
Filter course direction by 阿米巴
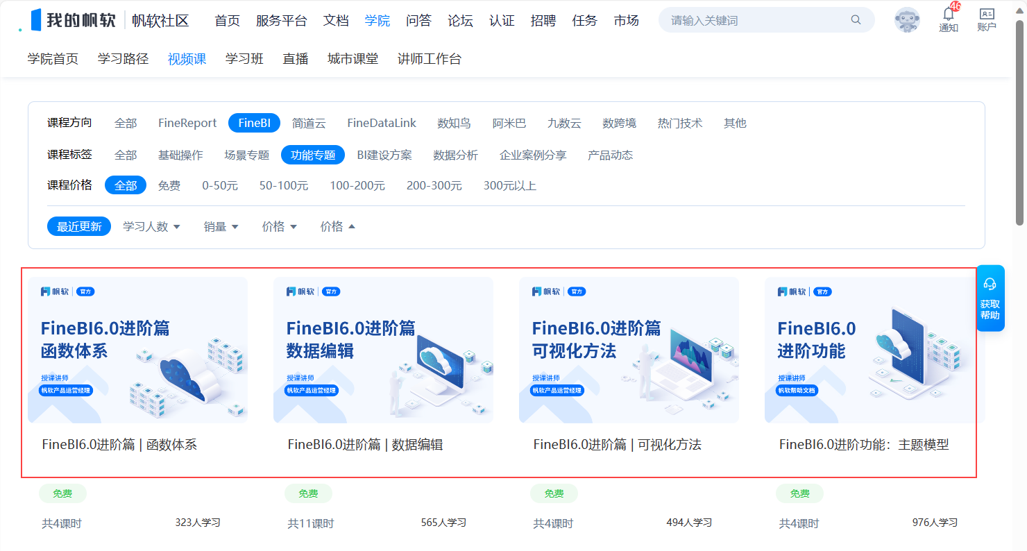click(509, 124)
